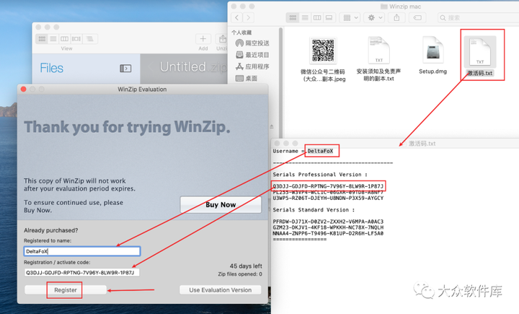
Task: Select Desktop (桌面) in Finder sidebar
Action: tap(247, 78)
